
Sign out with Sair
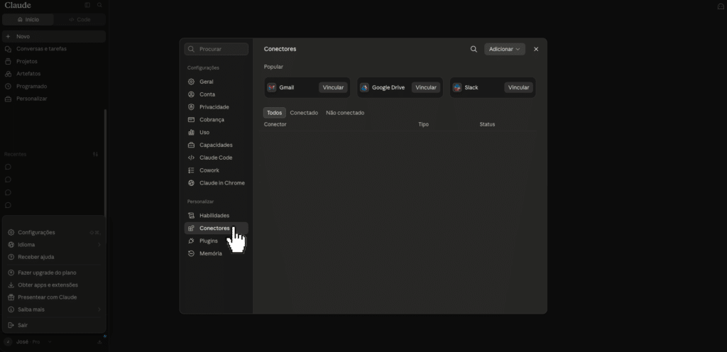tap(54, 325)
